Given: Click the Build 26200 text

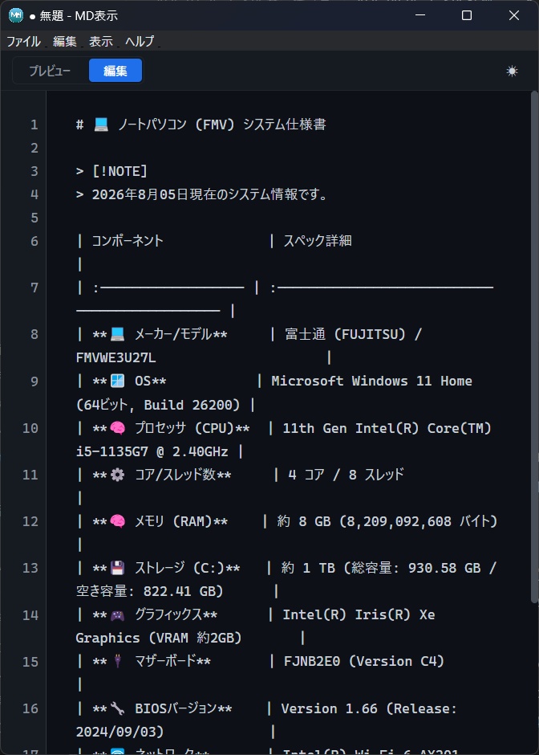Looking at the screenshot, I should (188, 405).
